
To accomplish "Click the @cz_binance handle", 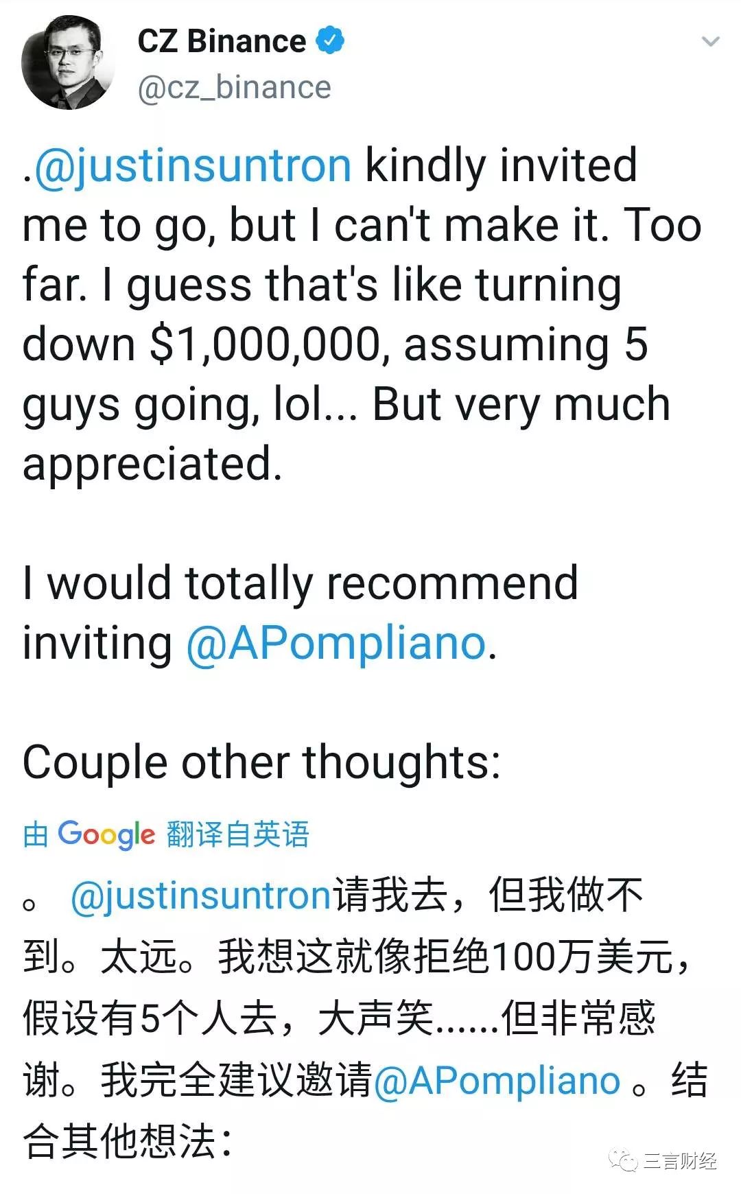I will tap(234, 88).
